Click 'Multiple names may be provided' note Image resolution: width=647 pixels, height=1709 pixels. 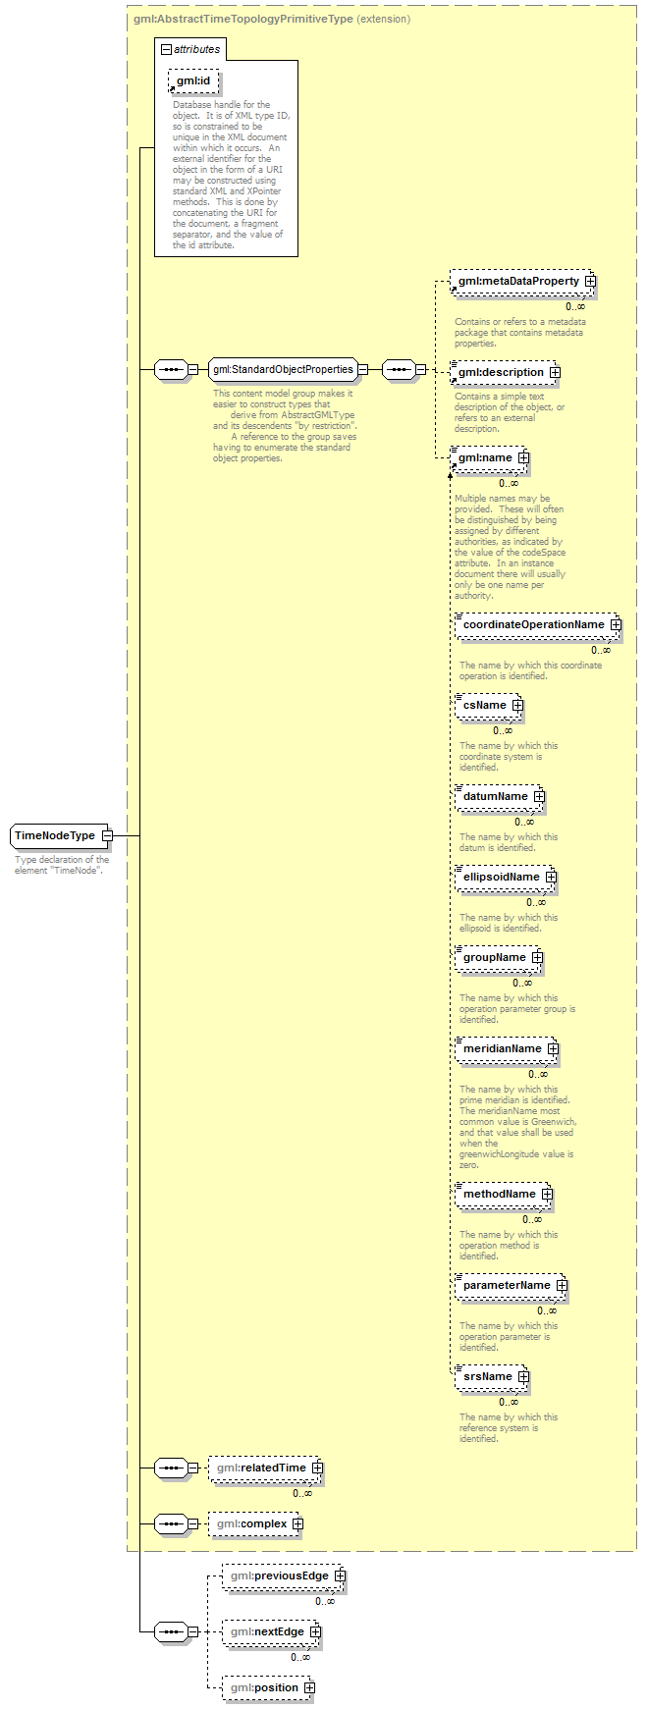tap(510, 547)
